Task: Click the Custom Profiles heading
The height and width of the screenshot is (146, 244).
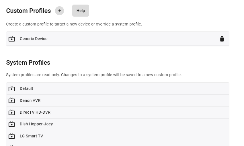Action: pyautogui.click(x=28, y=11)
